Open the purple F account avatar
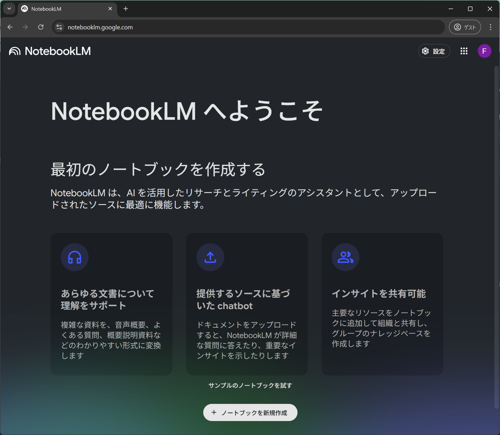 coord(484,51)
